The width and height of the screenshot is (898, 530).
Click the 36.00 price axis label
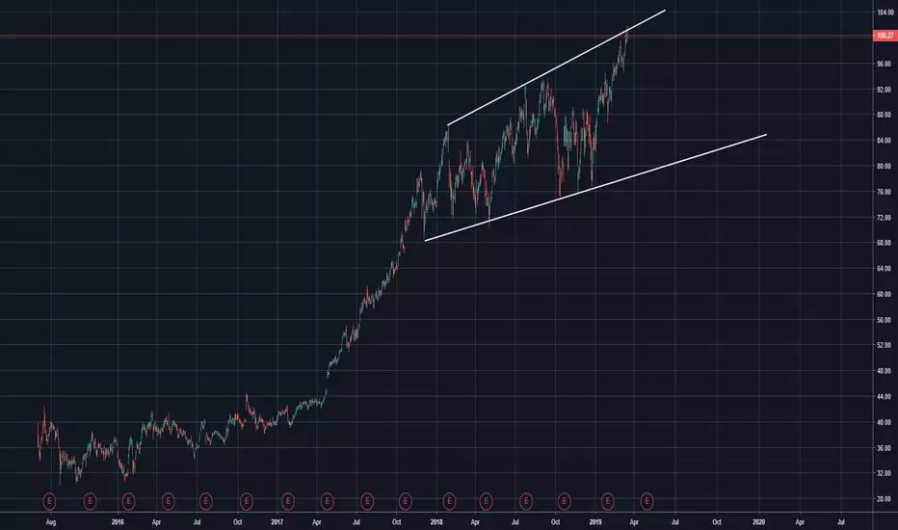(884, 448)
